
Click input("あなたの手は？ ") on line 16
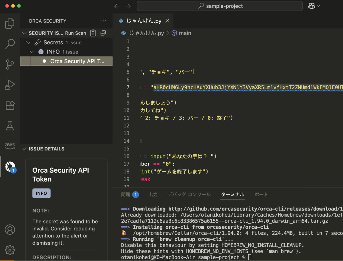pyautogui.click(x=184, y=156)
